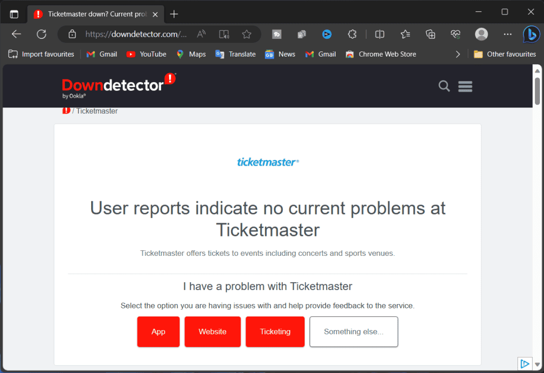This screenshot has height=373, width=544.
Task: Add page to favourites with star icon
Action: 247,34
